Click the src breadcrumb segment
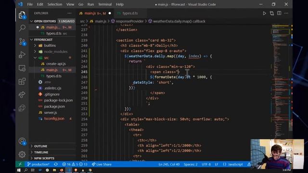Viewport: 308px width, 173px height. (x=82, y=21)
